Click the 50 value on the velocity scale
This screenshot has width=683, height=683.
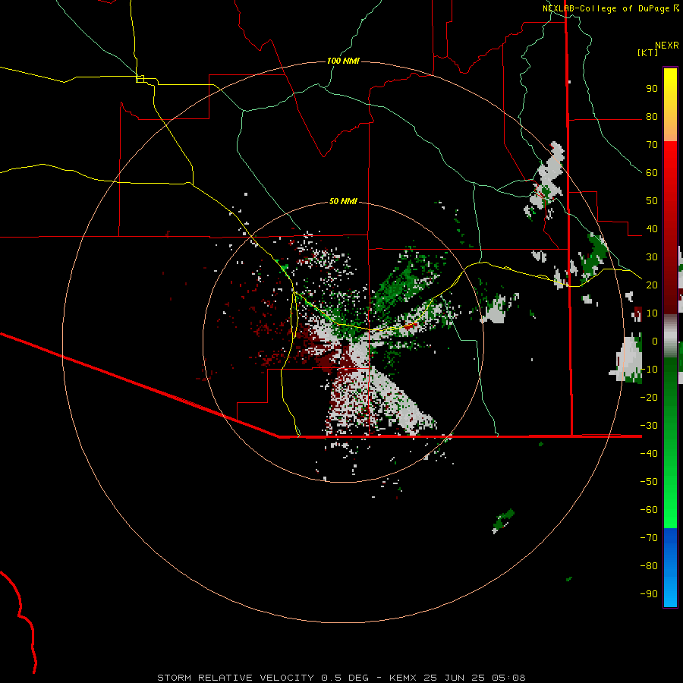coord(652,201)
